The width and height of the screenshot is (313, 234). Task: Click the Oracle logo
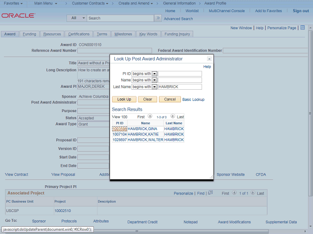pyautogui.click(x=18, y=16)
